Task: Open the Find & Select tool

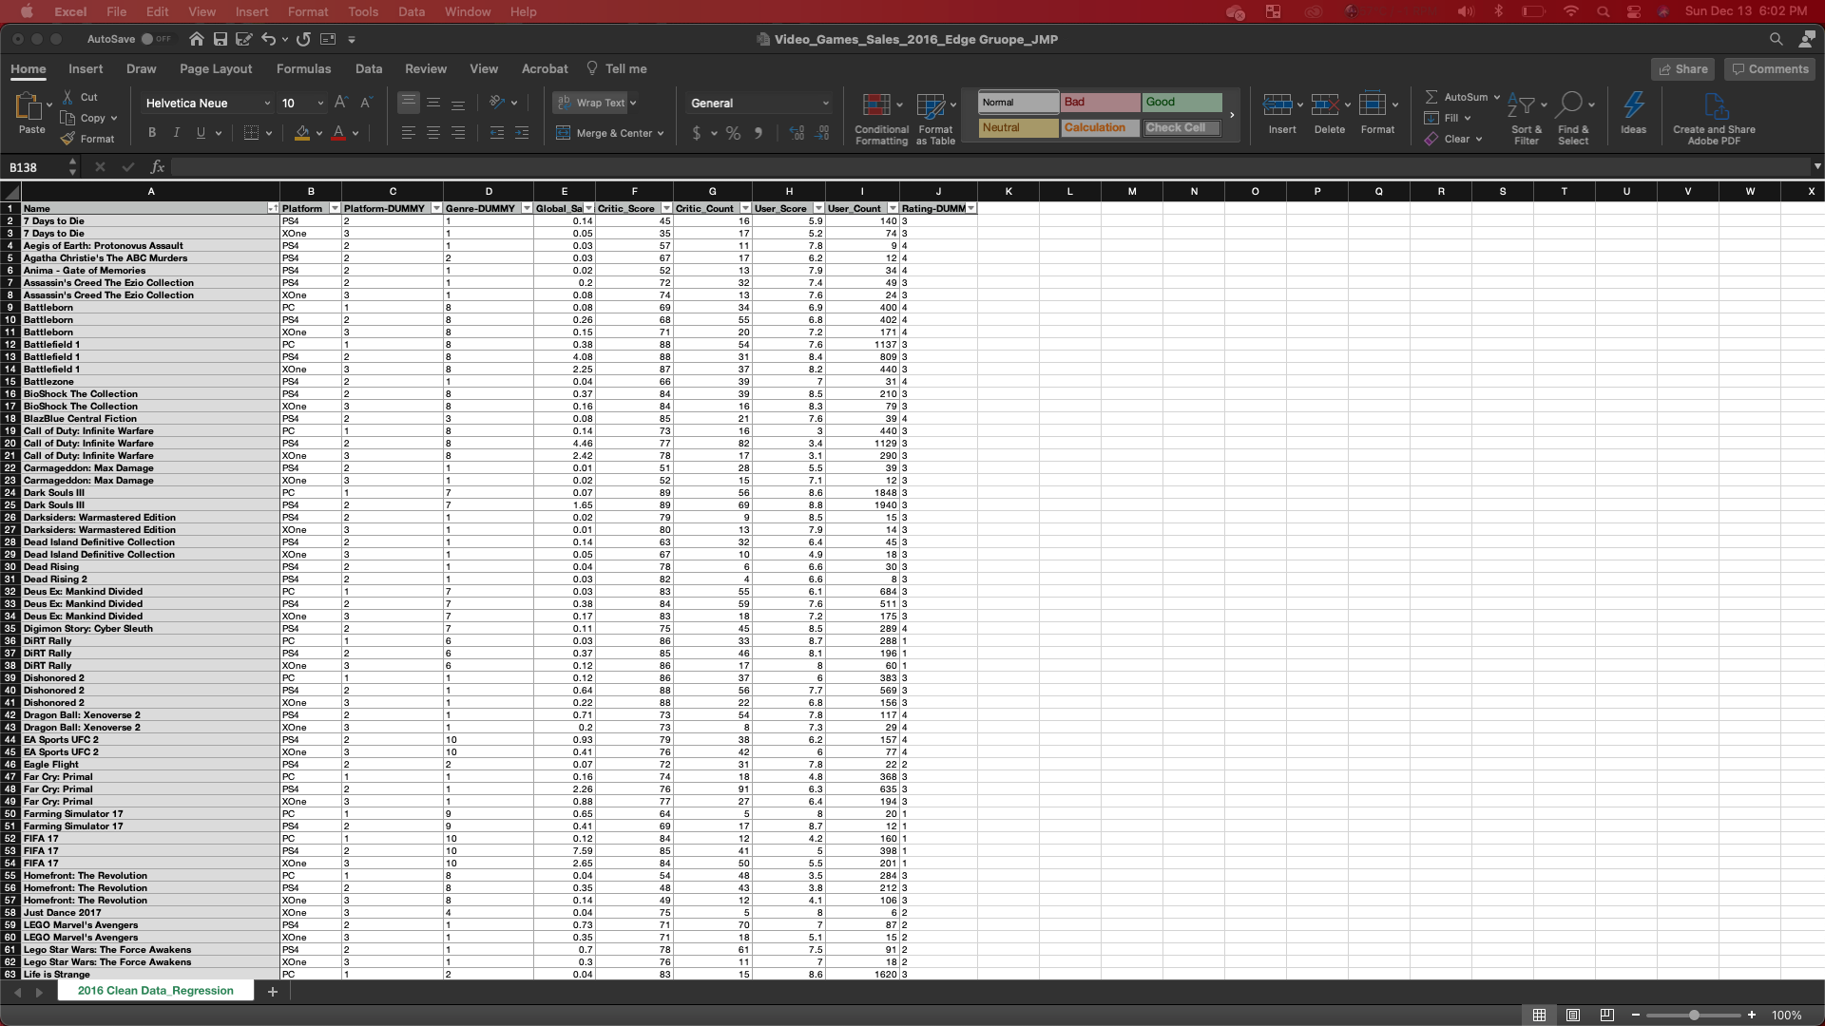Action: pos(1570,104)
